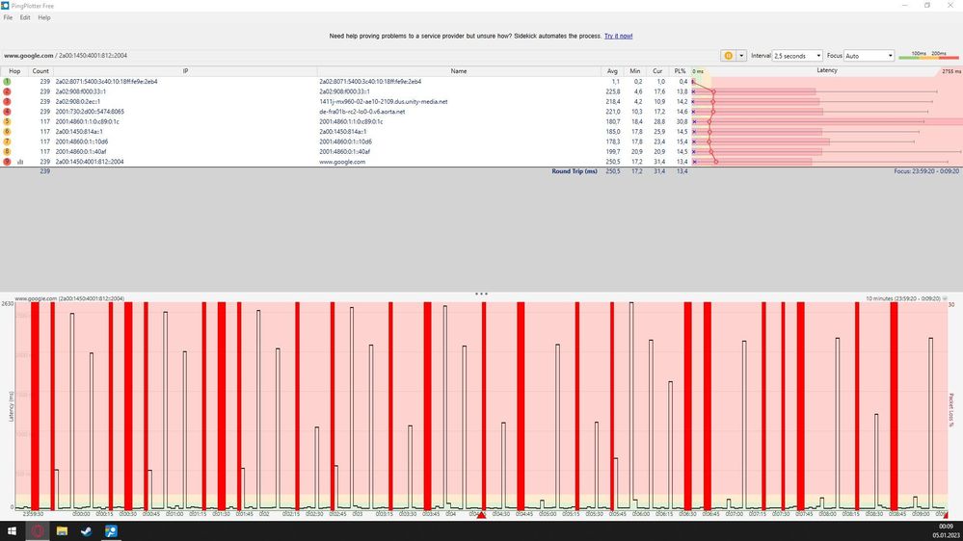Click the red triangle at timeline's right end
This screenshot has height=541, width=963.
946,515
